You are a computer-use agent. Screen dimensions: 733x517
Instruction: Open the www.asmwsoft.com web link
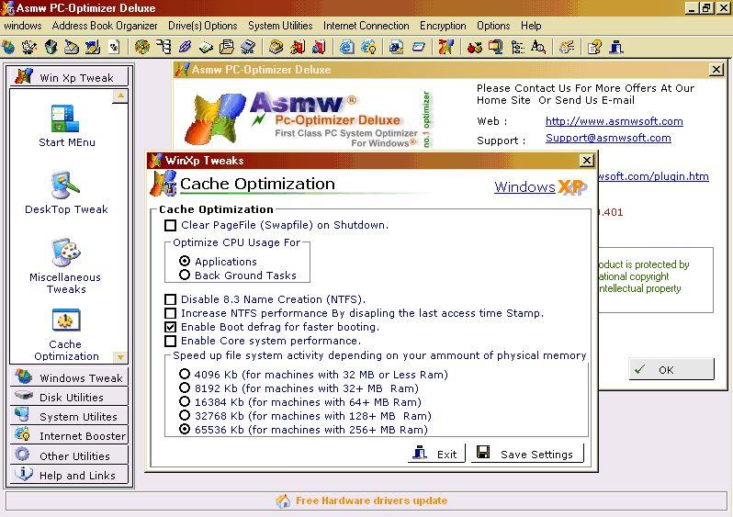point(615,121)
